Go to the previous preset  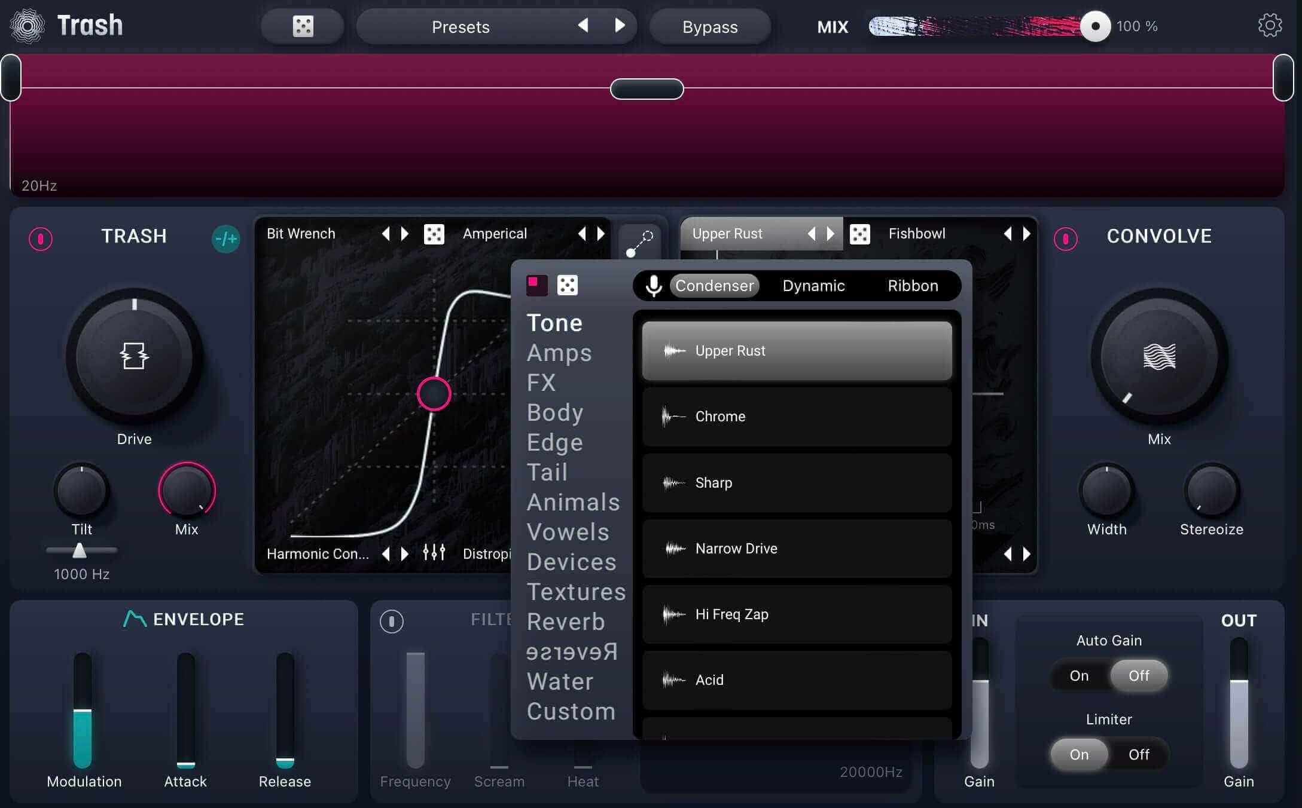point(583,25)
